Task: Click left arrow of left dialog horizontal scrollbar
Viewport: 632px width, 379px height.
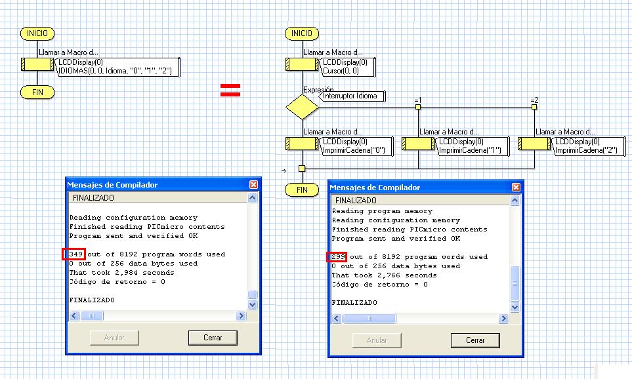Action: point(74,316)
